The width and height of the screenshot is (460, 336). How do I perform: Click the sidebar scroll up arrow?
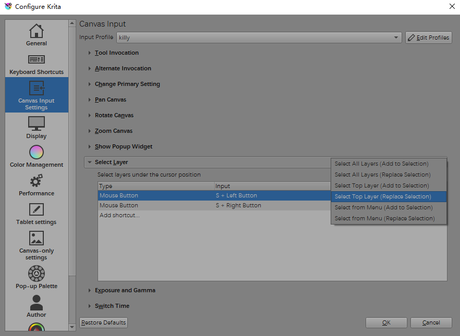pos(72,23)
